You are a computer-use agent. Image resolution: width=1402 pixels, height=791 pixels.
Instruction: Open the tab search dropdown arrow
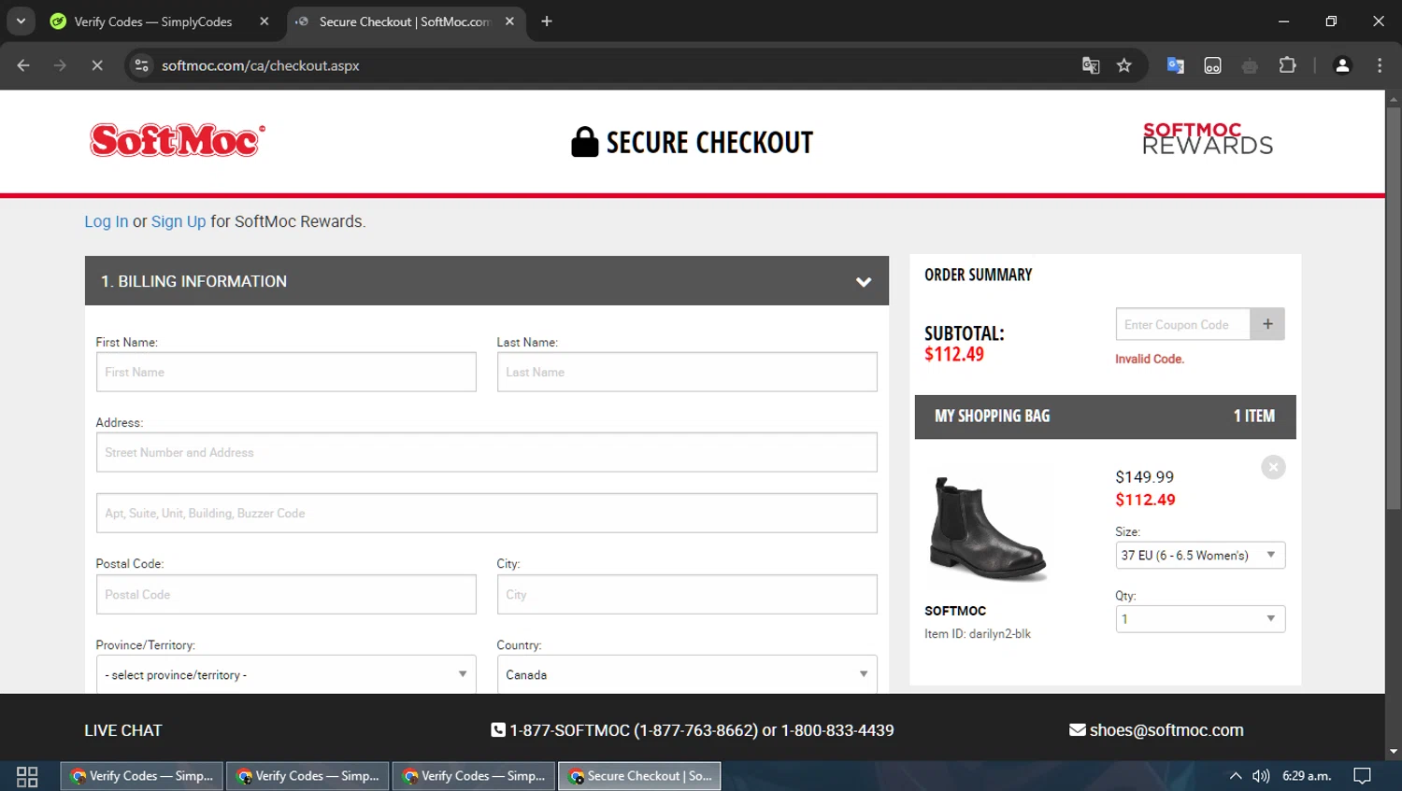pyautogui.click(x=21, y=21)
